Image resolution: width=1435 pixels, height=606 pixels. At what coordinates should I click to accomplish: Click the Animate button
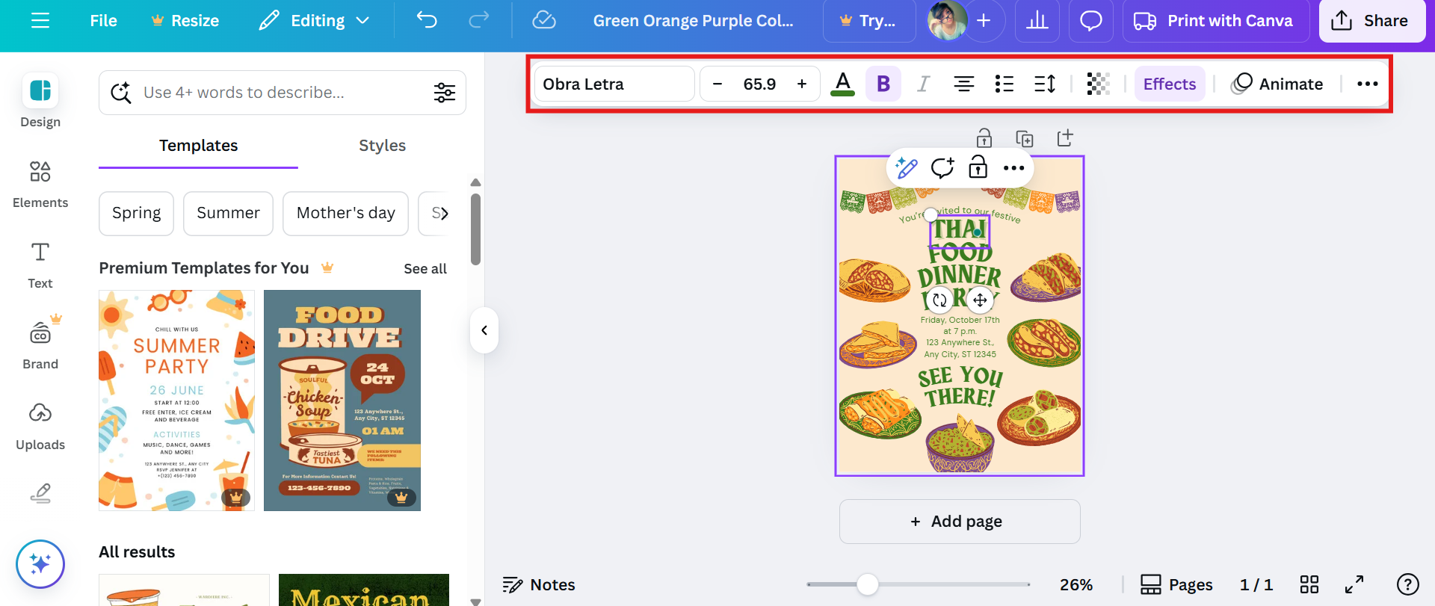tap(1277, 84)
